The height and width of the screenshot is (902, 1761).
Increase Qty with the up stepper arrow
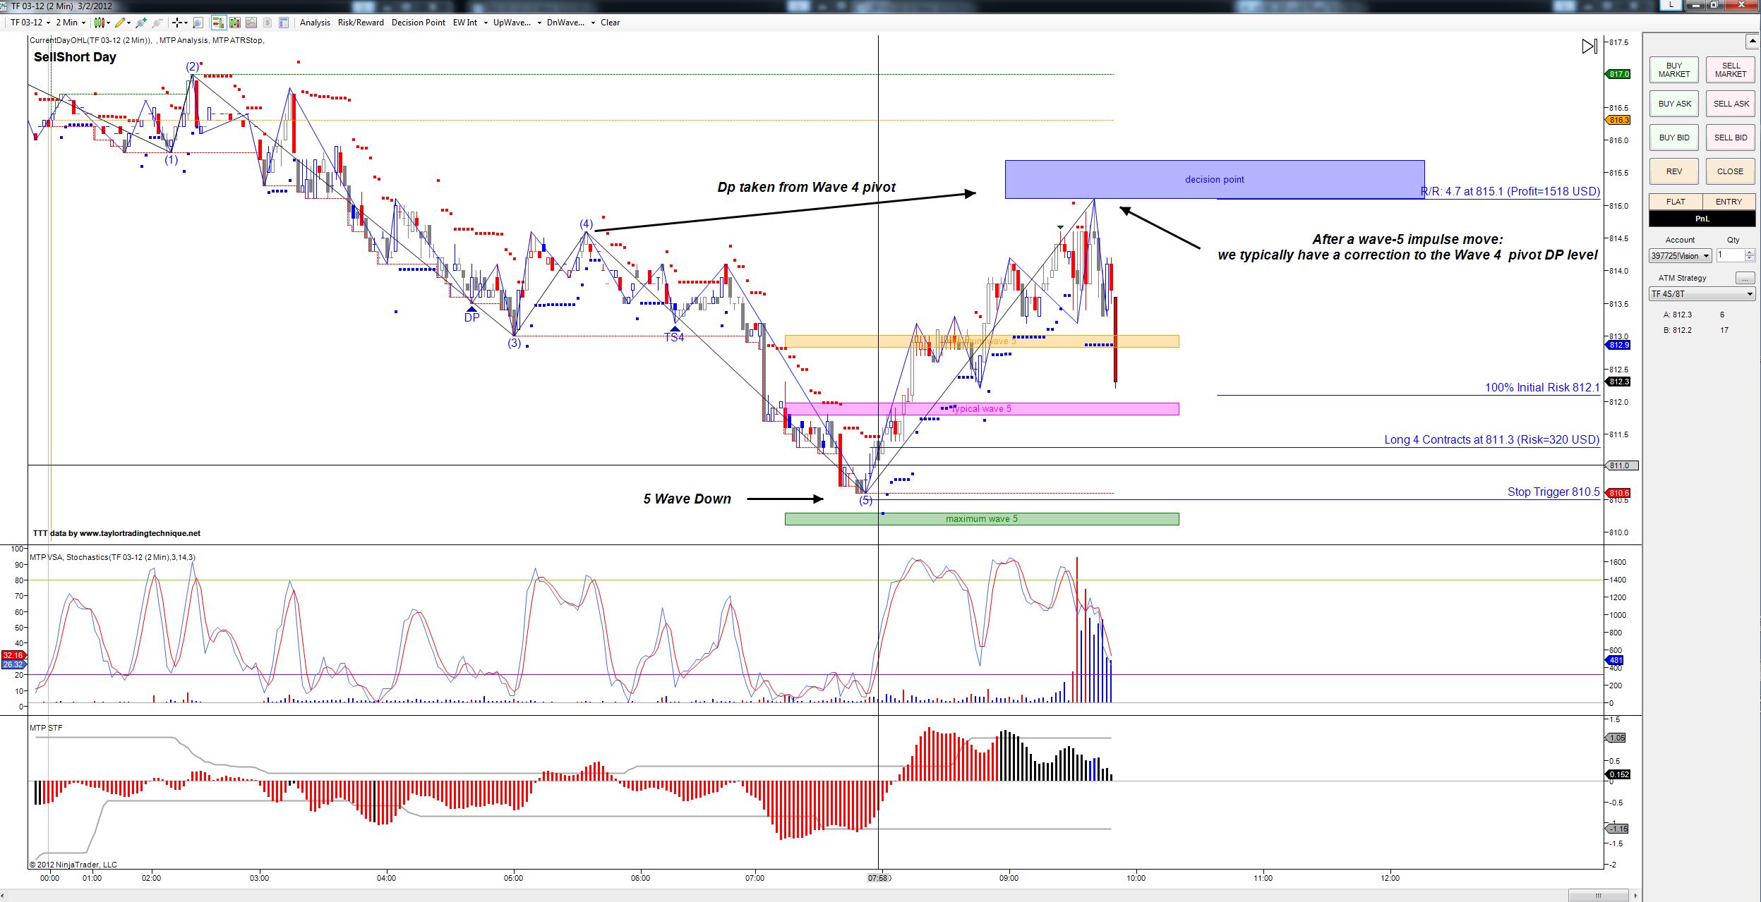1750,252
